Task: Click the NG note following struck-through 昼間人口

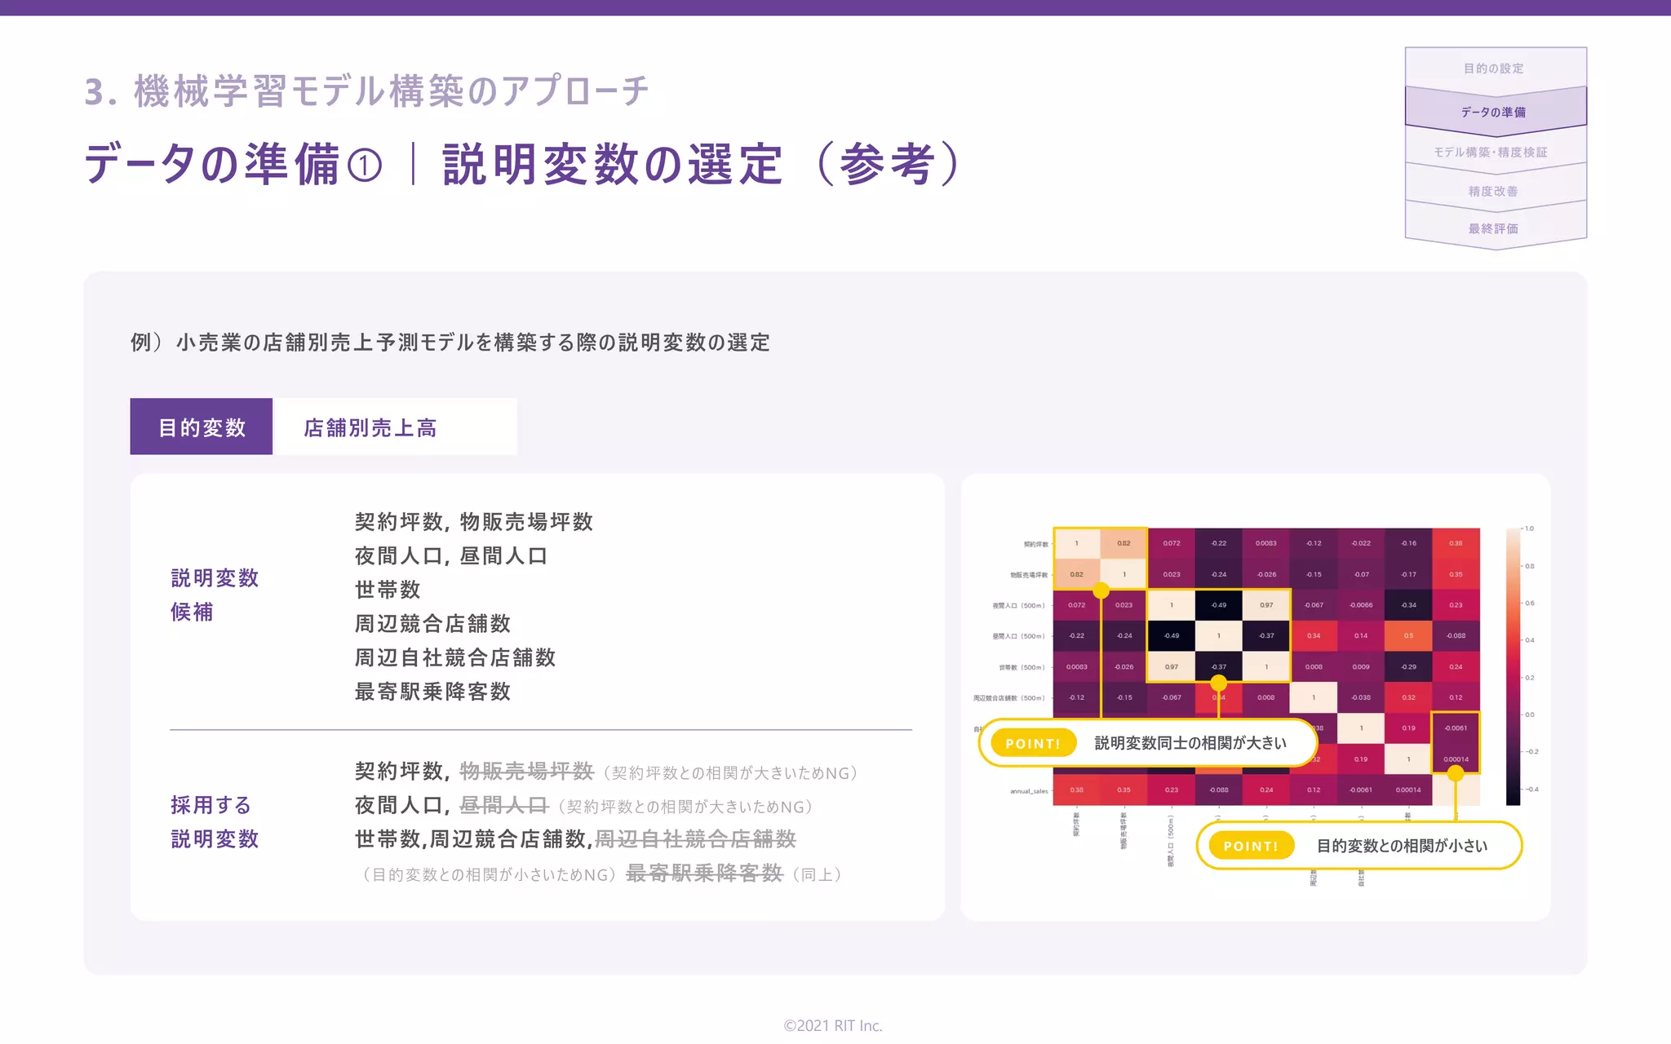Action: click(x=685, y=807)
